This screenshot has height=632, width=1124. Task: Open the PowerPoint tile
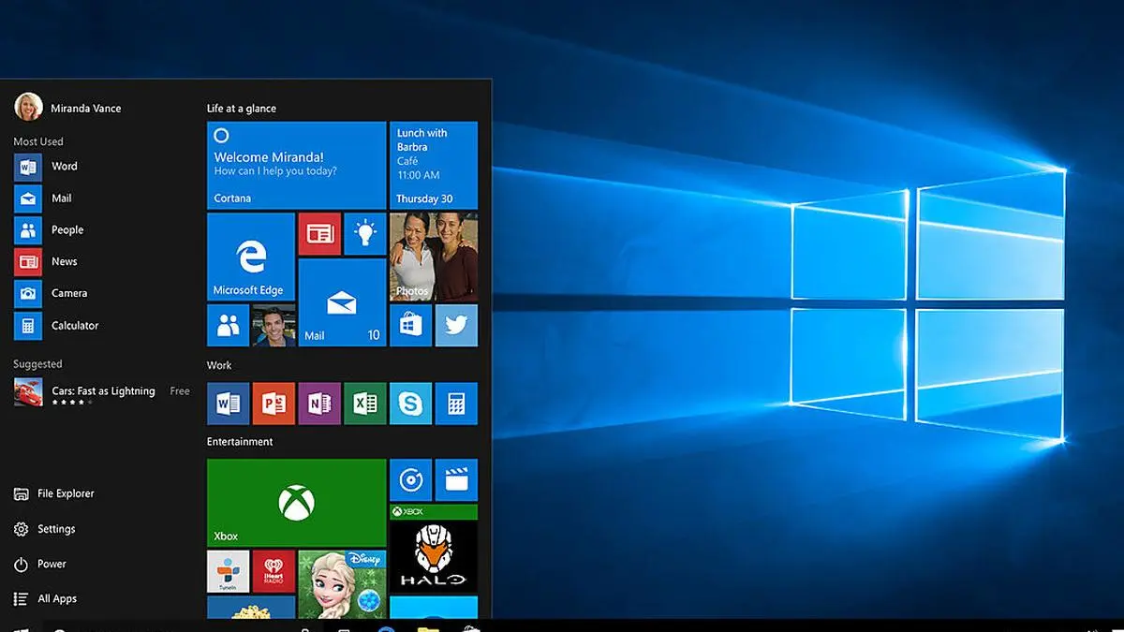pyautogui.click(x=274, y=404)
